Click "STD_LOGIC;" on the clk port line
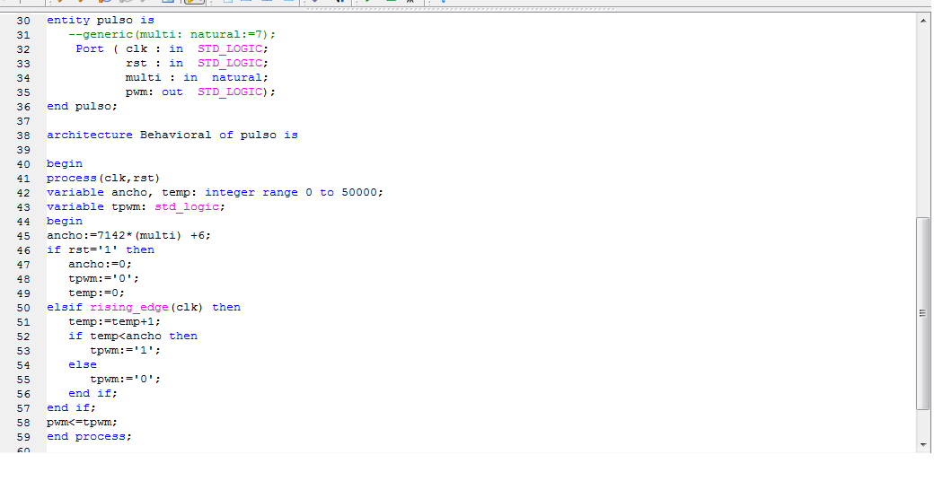 233,48
